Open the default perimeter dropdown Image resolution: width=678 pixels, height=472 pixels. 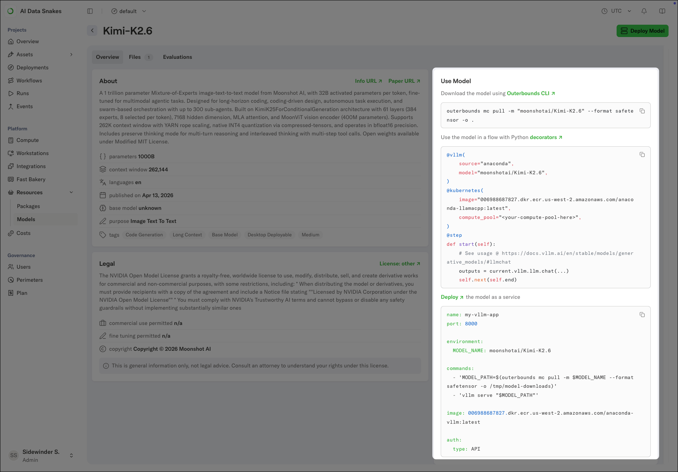[x=129, y=11]
